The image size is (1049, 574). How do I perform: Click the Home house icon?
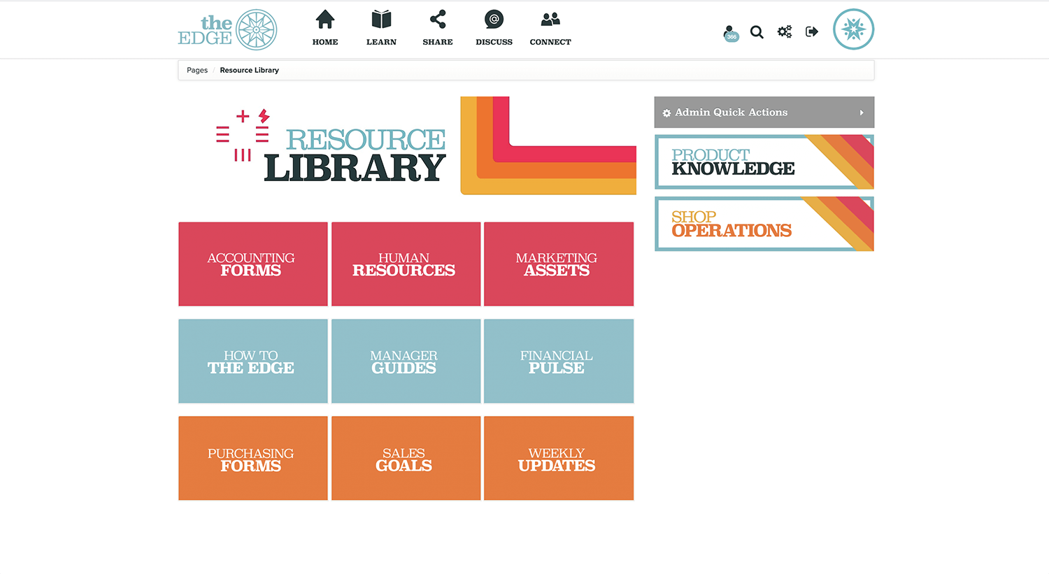(x=325, y=20)
